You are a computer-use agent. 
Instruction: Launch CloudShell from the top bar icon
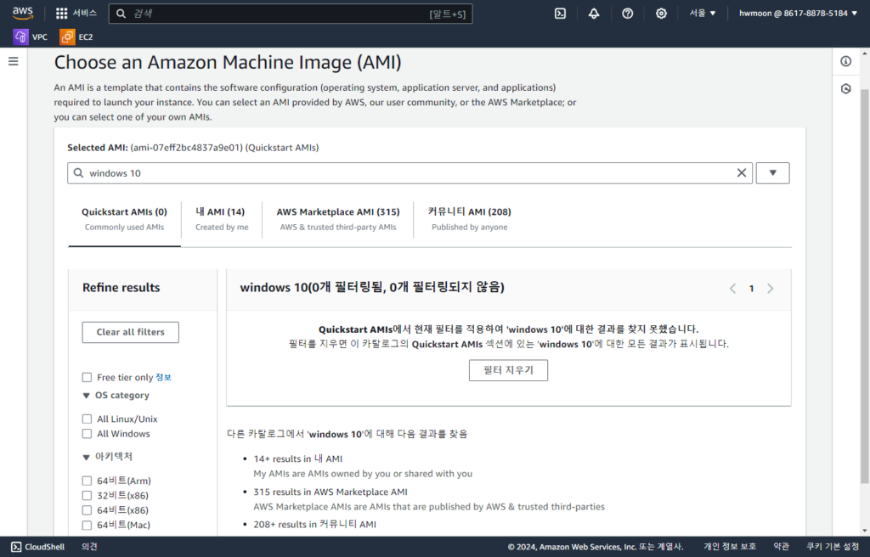[x=561, y=14]
